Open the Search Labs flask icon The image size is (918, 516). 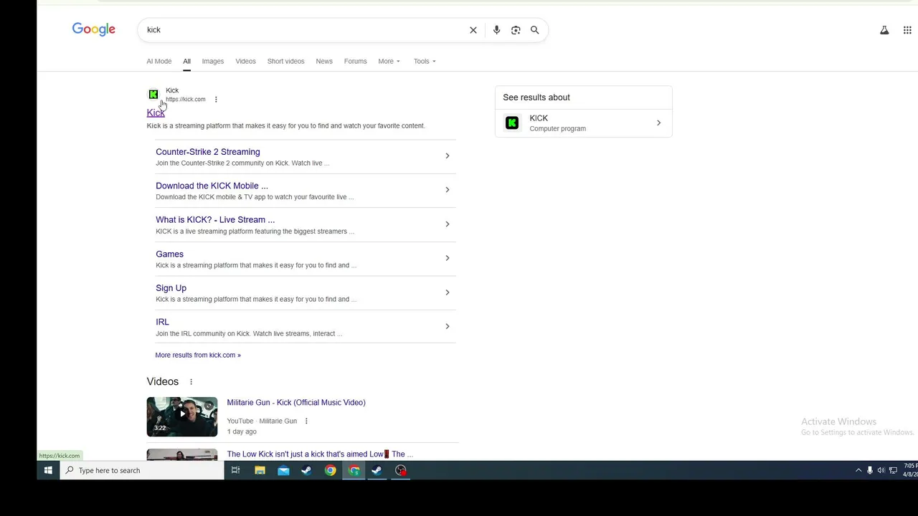click(x=884, y=30)
